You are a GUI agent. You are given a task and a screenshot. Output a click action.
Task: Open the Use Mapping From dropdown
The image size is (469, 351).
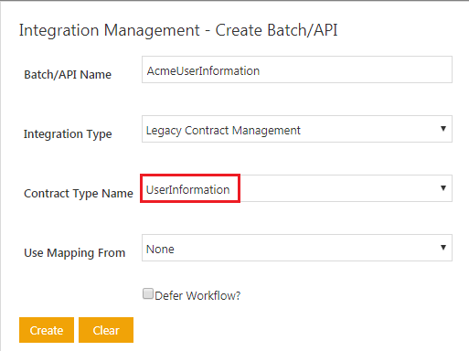pos(297,248)
